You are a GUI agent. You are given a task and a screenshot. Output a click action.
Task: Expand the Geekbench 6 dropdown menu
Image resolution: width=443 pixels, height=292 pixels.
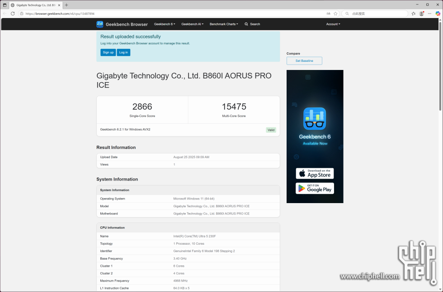click(x=165, y=24)
